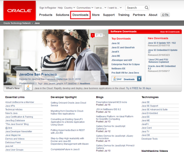
Task: Open the What's New tab
Action: pos(13,88)
